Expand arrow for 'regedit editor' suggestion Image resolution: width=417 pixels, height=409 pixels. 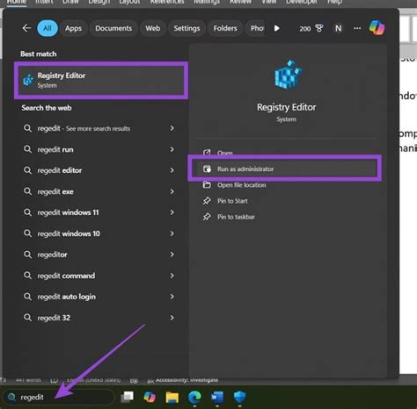(x=172, y=170)
